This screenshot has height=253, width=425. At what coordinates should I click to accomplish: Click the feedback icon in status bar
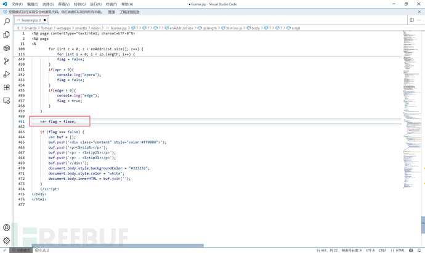[x=411, y=251]
